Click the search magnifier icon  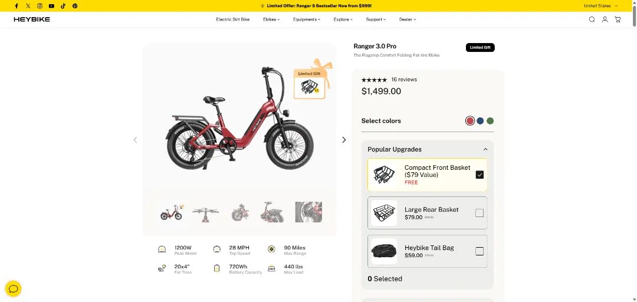point(592,19)
